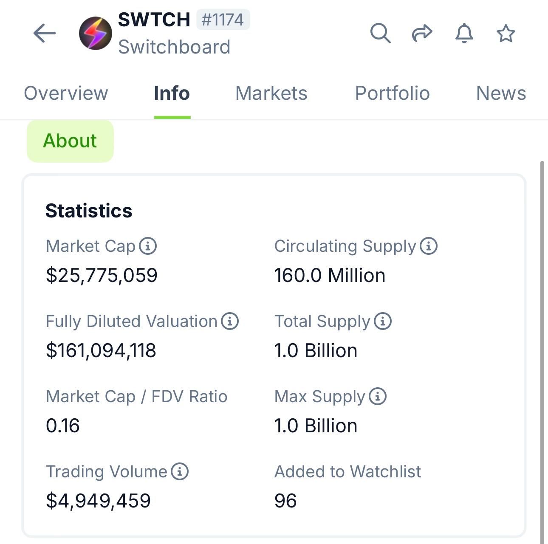The image size is (548, 544).
Task: Tap the Switchboard coin logo
Action: tap(96, 33)
